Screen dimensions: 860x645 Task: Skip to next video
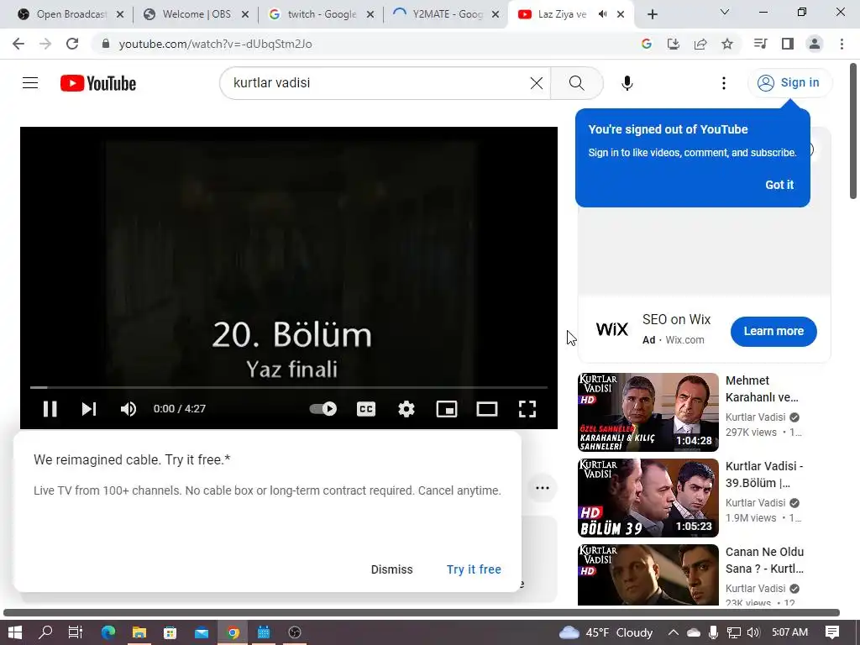pyautogui.click(x=89, y=409)
